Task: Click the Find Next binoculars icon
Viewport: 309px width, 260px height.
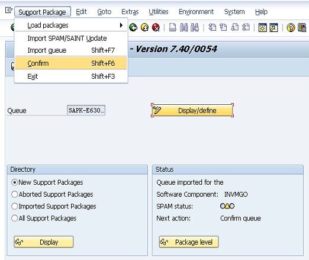Action: [x=195, y=27]
